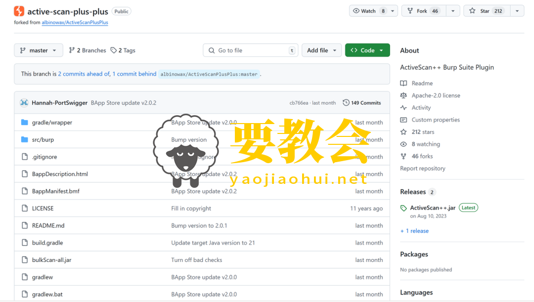Click the search magnifier icon in Go to file
This screenshot has height=302, width=534.
pyautogui.click(x=212, y=50)
